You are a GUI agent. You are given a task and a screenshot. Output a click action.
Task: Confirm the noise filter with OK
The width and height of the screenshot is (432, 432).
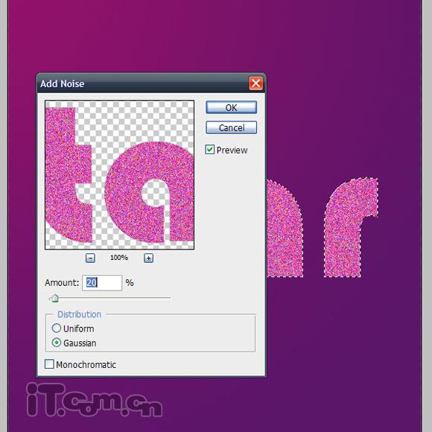pyautogui.click(x=231, y=107)
